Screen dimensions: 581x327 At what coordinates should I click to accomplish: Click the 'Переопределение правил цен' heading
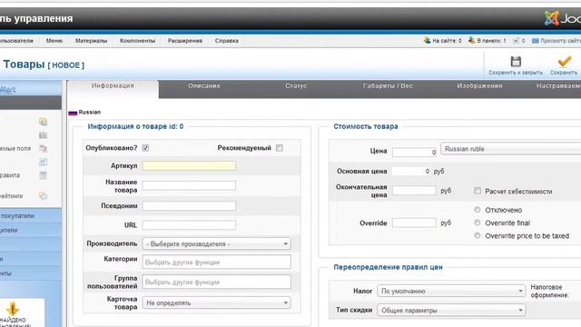388,267
